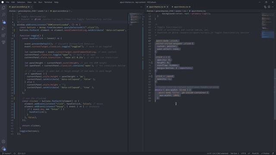Click the PostCSS language mode status item
The width and height of the screenshot is (276, 155).
(x=255, y=153)
